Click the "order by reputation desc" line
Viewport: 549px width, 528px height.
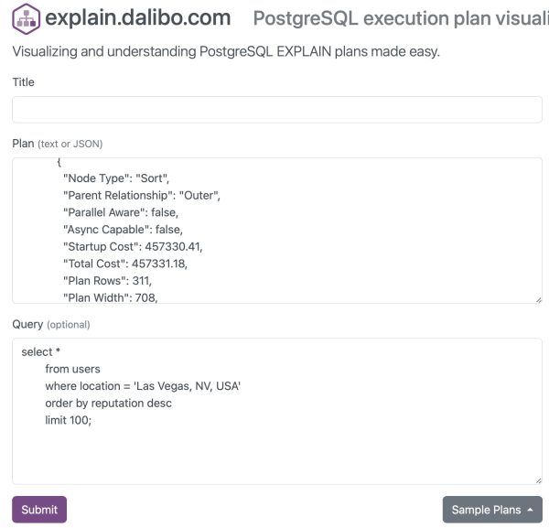click(109, 403)
